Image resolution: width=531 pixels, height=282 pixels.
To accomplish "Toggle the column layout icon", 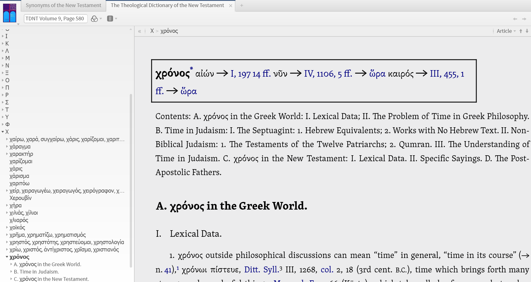I will [x=112, y=19].
